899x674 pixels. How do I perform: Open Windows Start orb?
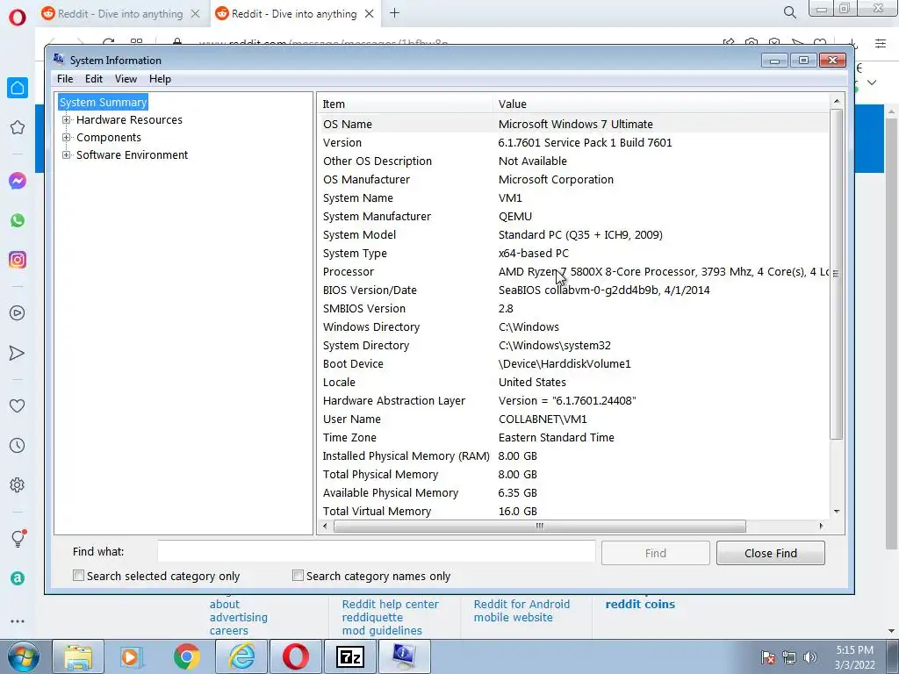point(24,656)
